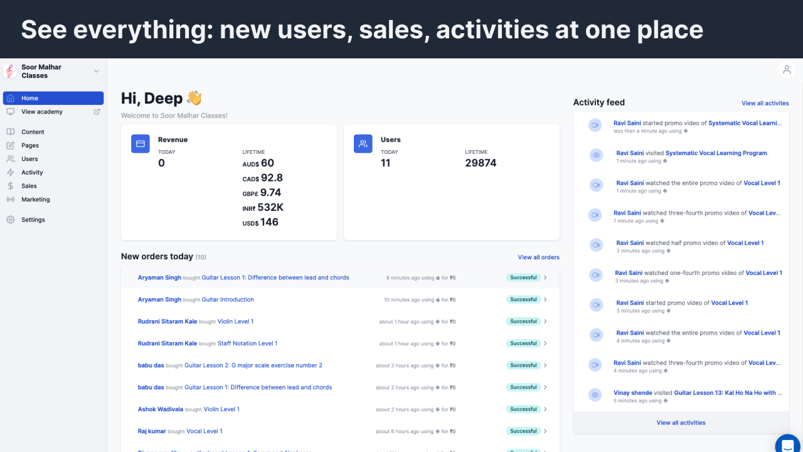
Task: Open Vinay shende's profile in activity feed
Action: pyautogui.click(x=633, y=393)
